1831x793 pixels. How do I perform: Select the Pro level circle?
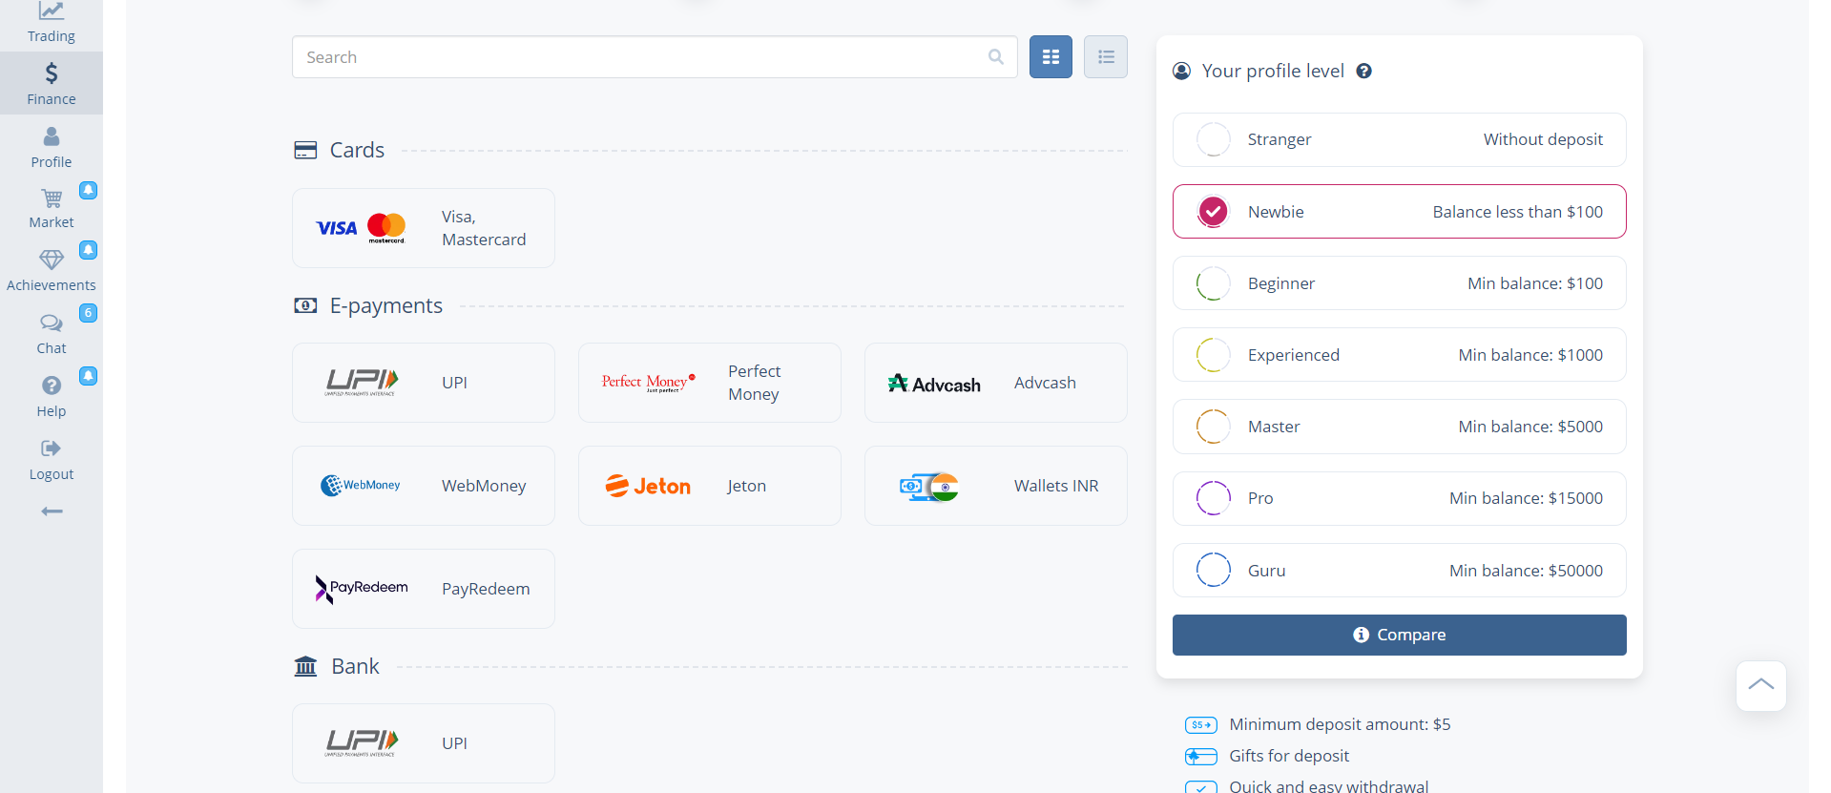click(1214, 498)
